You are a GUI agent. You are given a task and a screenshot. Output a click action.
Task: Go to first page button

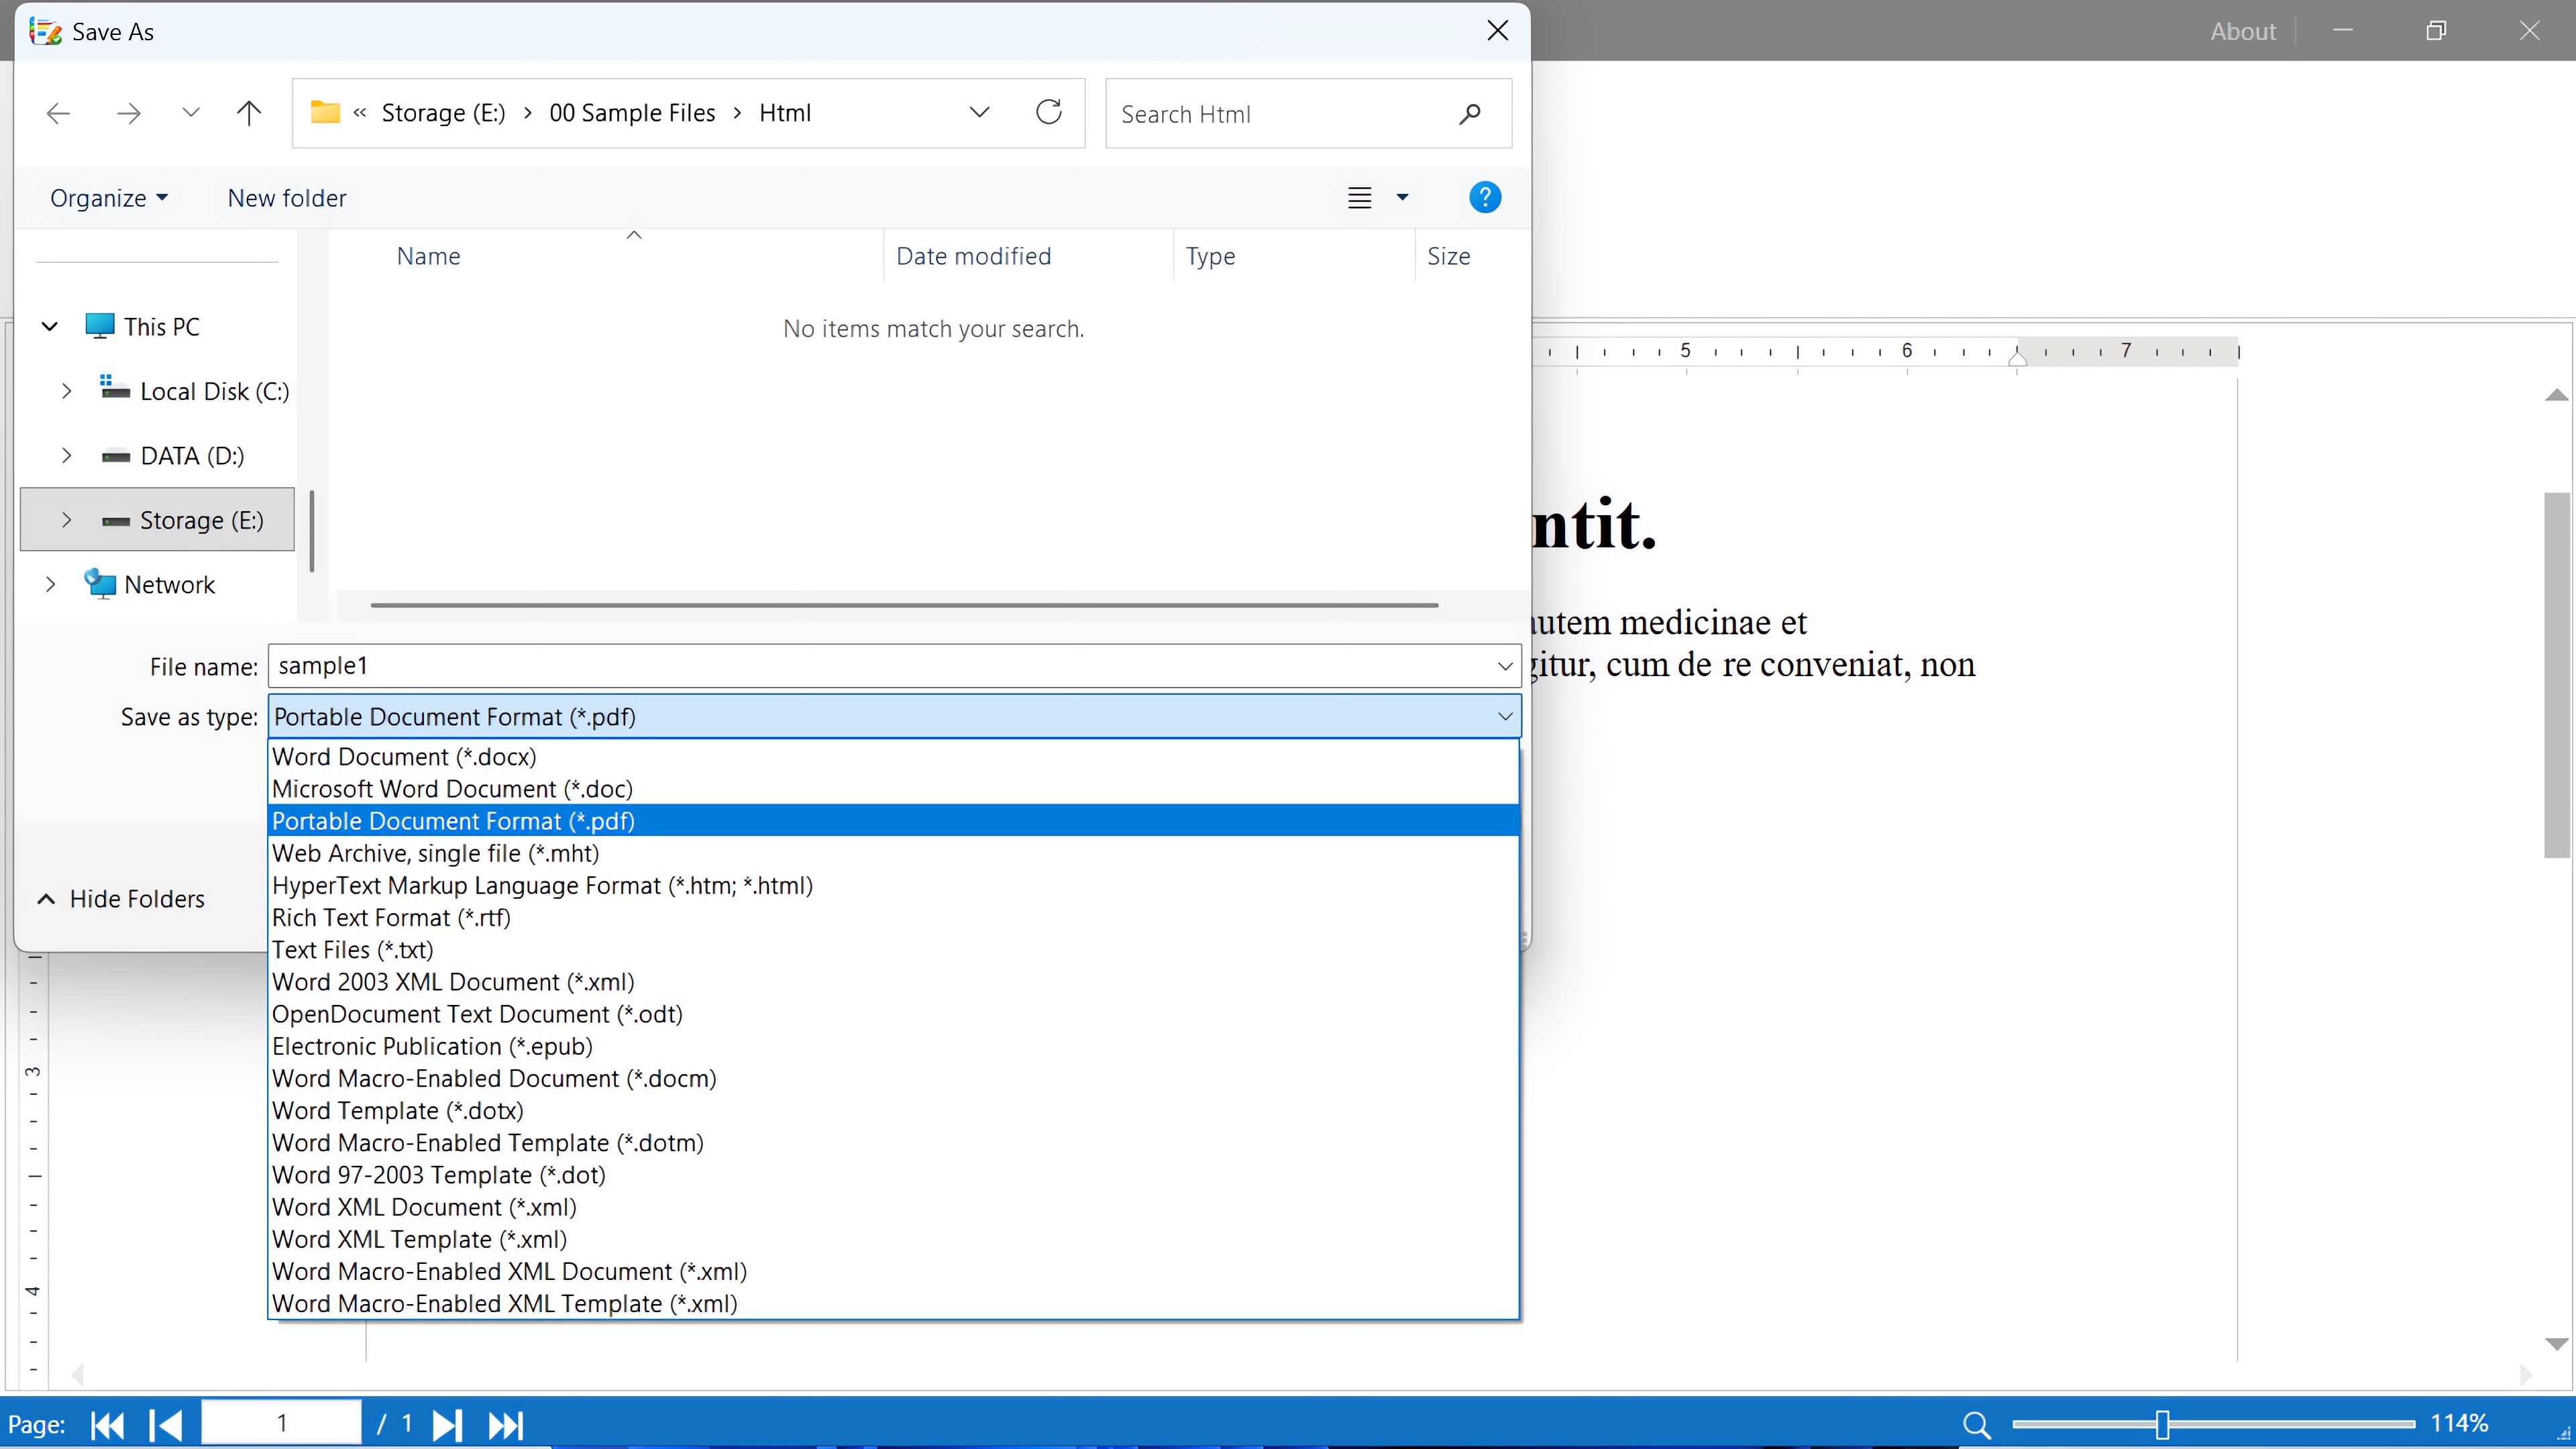pos(107,1424)
